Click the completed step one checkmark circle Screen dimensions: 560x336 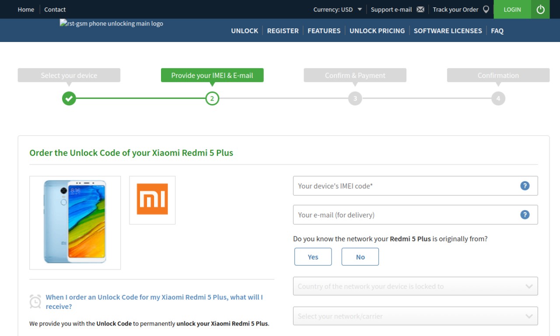coord(69,98)
